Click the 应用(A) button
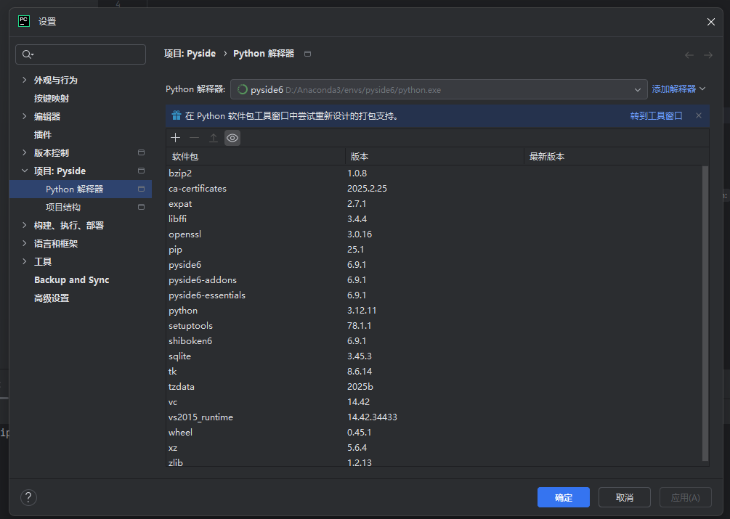 click(685, 497)
